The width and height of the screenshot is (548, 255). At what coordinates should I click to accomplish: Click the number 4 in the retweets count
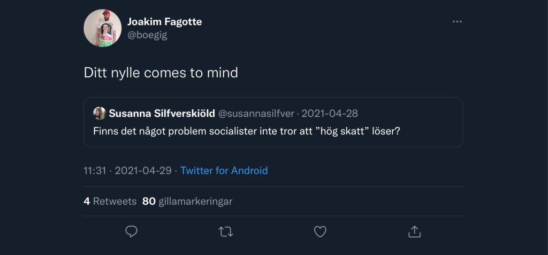87,201
